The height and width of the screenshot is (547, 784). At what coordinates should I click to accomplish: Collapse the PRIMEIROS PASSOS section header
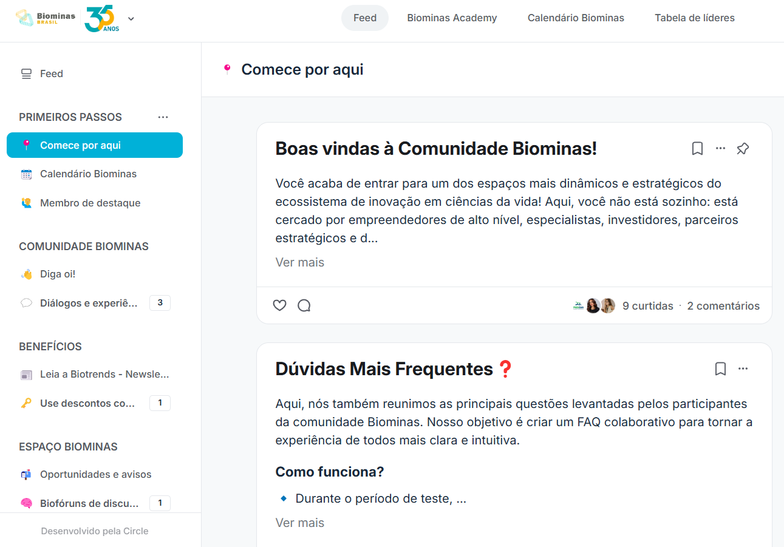pos(70,117)
